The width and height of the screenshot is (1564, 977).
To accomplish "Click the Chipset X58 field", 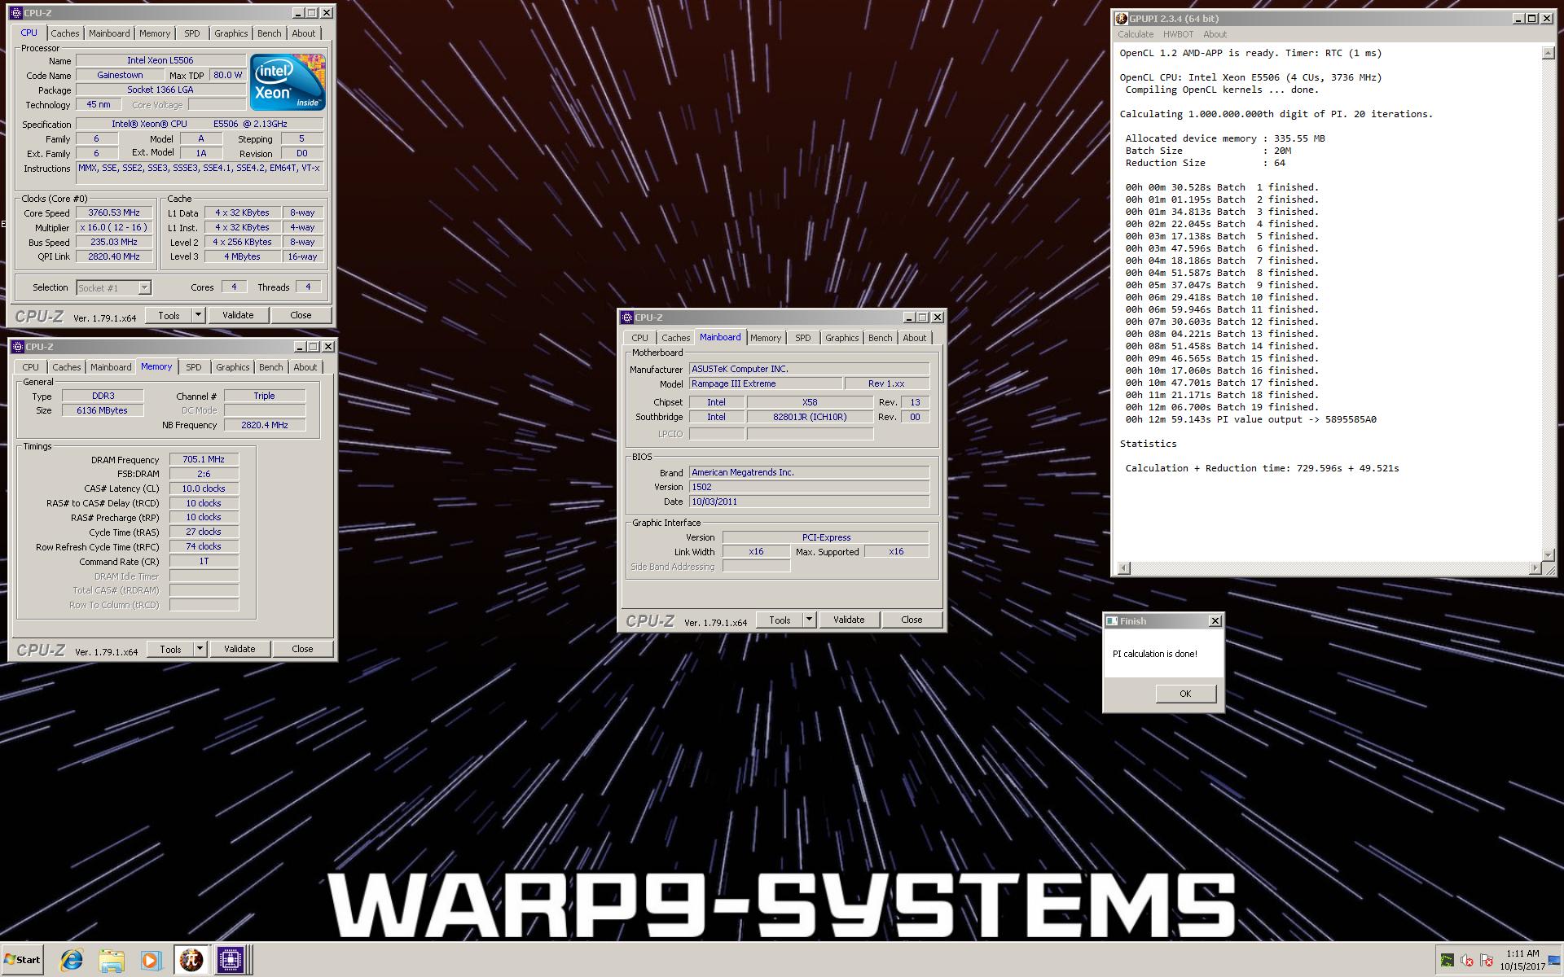I will click(x=810, y=402).
